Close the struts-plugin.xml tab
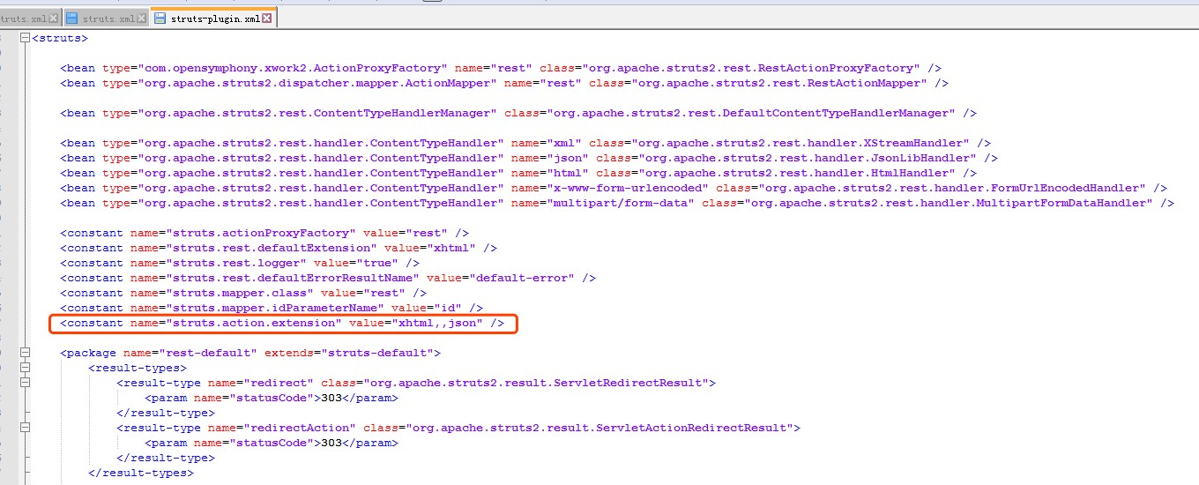The width and height of the screenshot is (1199, 485). (268, 18)
